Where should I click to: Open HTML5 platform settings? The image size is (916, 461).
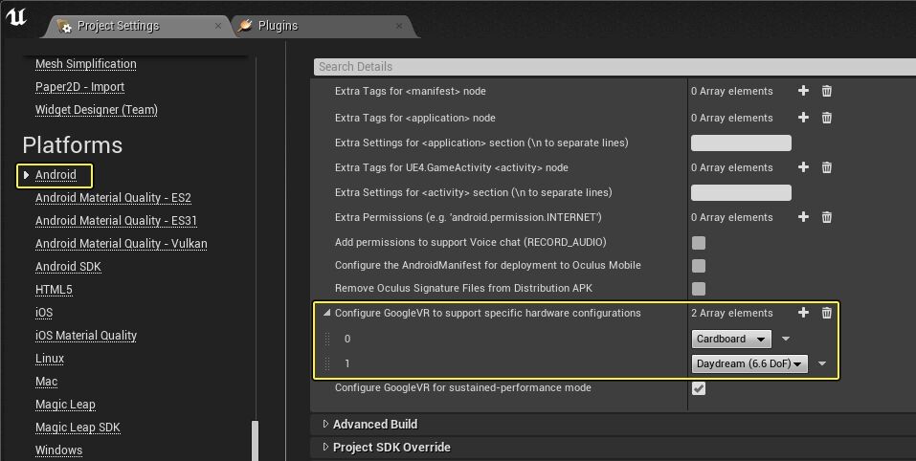pos(54,290)
